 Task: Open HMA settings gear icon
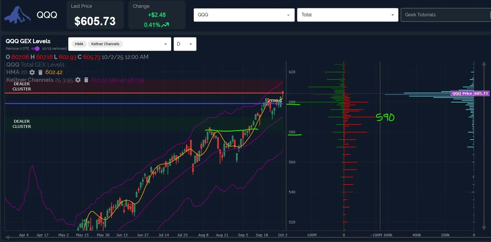click(32, 72)
